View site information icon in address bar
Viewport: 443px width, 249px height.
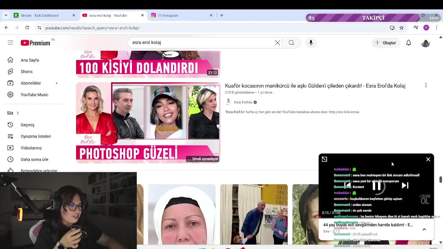point(39,28)
